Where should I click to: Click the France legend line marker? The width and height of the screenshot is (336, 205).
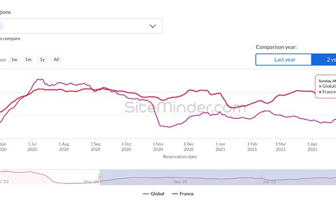[x=175, y=194]
